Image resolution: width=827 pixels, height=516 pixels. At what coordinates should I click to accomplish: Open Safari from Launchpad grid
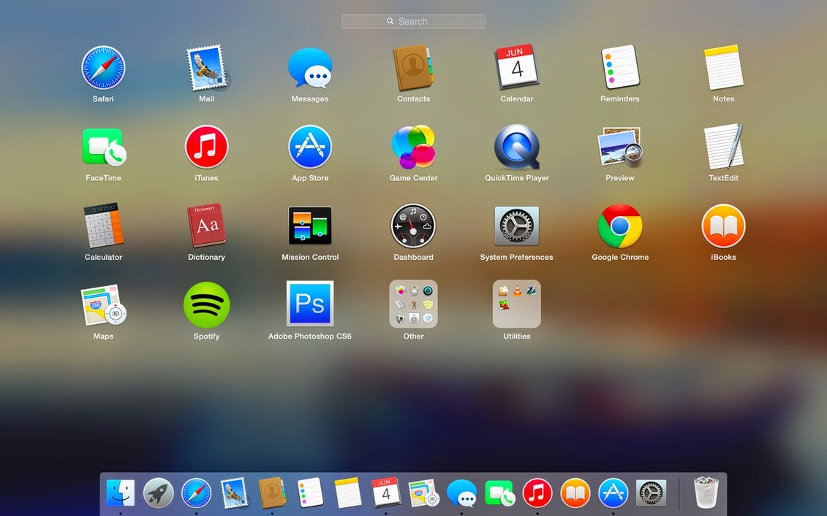tap(103, 67)
